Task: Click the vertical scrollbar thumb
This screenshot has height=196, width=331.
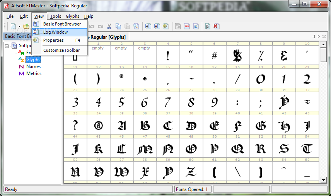Action: (323, 55)
